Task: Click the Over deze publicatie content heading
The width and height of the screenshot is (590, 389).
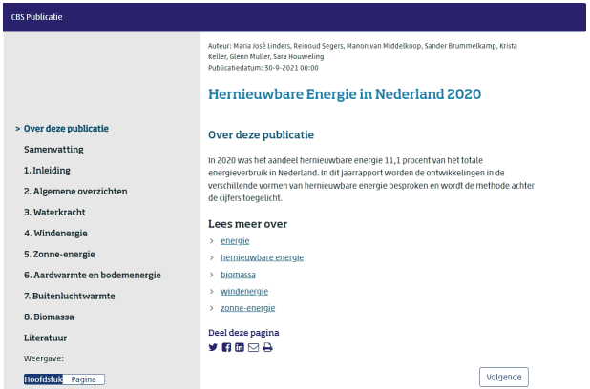Action: (262, 135)
